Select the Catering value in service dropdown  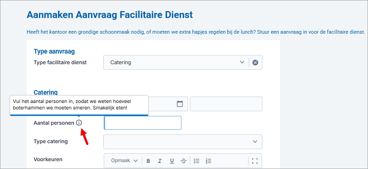(x=121, y=62)
